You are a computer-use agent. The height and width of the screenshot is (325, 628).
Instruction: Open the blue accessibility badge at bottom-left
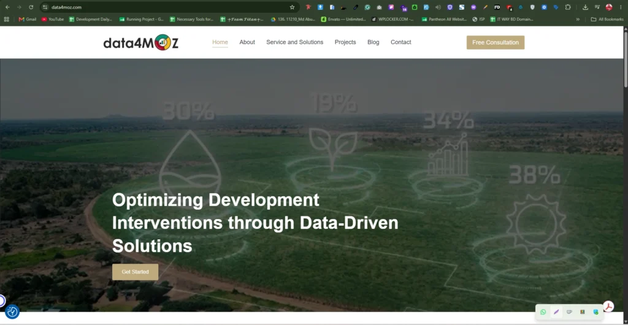(12, 312)
